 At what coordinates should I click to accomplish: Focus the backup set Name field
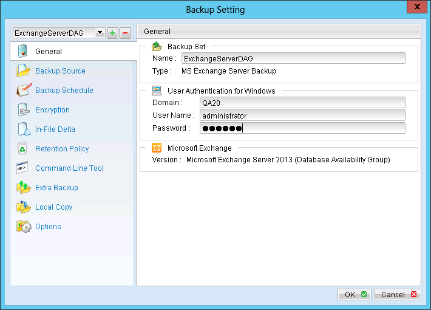click(294, 58)
